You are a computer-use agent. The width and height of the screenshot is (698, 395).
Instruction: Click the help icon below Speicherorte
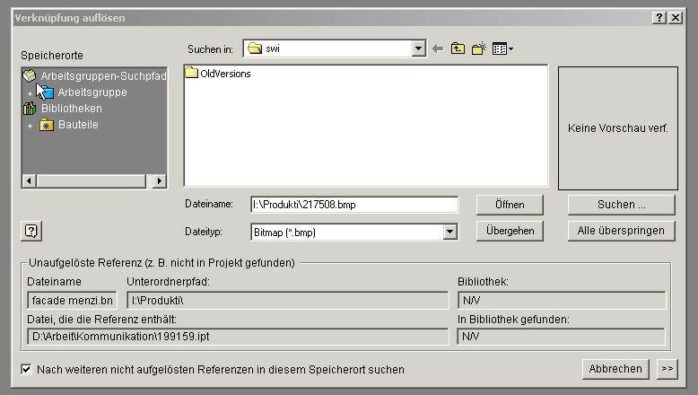(x=31, y=231)
